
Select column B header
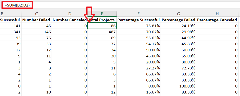(11, 14)
